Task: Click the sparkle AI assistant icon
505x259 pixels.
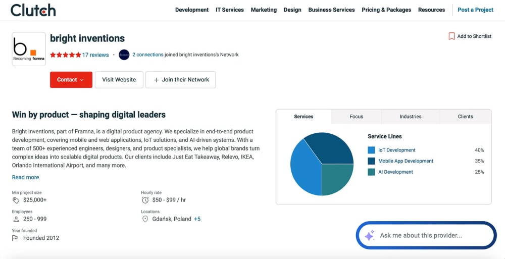Action: tap(370, 235)
